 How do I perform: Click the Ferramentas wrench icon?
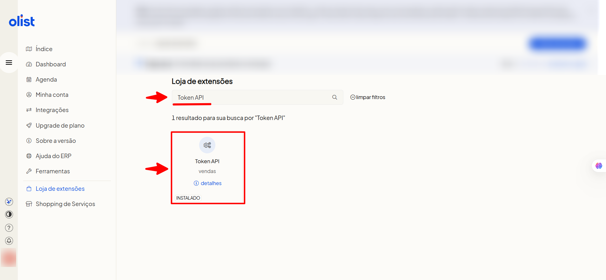tap(29, 171)
